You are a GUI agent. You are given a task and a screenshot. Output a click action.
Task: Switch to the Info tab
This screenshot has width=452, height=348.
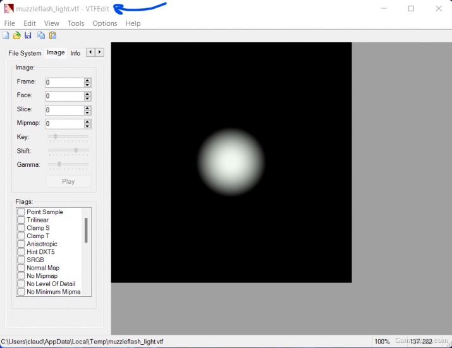click(x=75, y=53)
